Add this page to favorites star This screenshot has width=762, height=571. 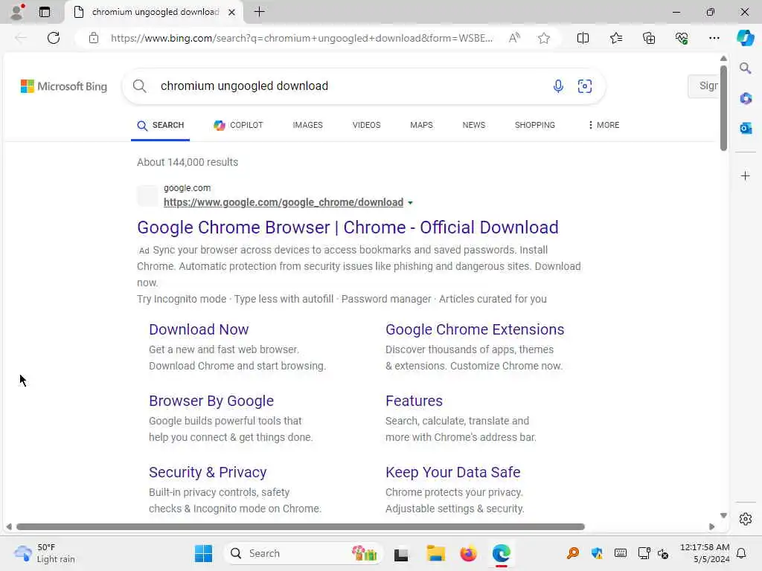(544, 38)
